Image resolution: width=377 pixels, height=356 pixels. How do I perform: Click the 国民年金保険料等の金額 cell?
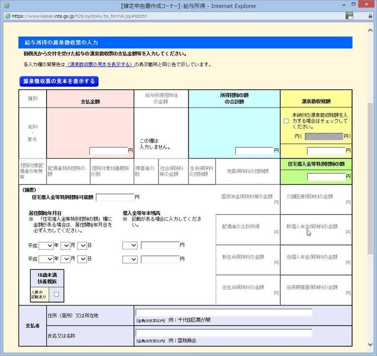pyautogui.click(x=248, y=199)
